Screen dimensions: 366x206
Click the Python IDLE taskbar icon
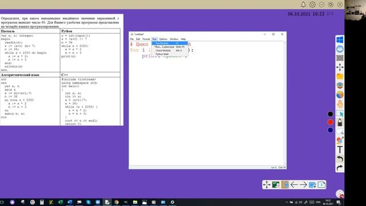[x=107, y=202]
